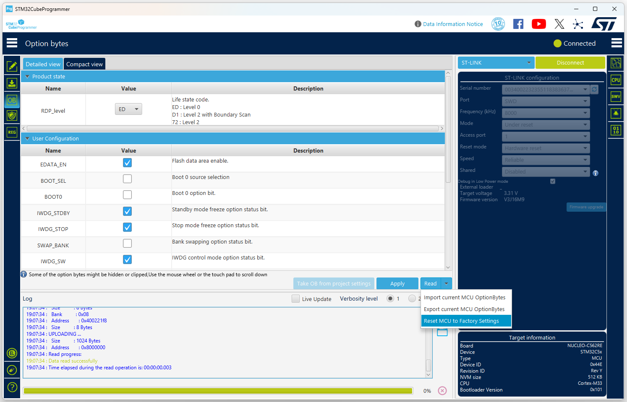Choose Reset MCU to Factory Settings
The width and height of the screenshot is (627, 402).
(466, 321)
